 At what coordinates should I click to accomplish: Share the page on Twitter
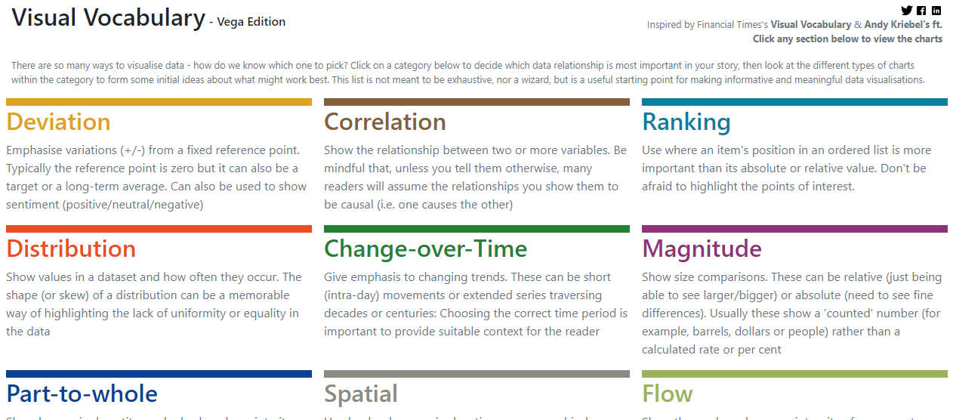[x=907, y=11]
